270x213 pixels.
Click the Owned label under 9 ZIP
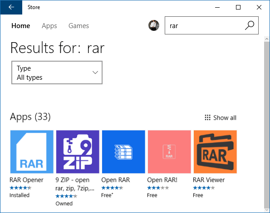point(64,203)
